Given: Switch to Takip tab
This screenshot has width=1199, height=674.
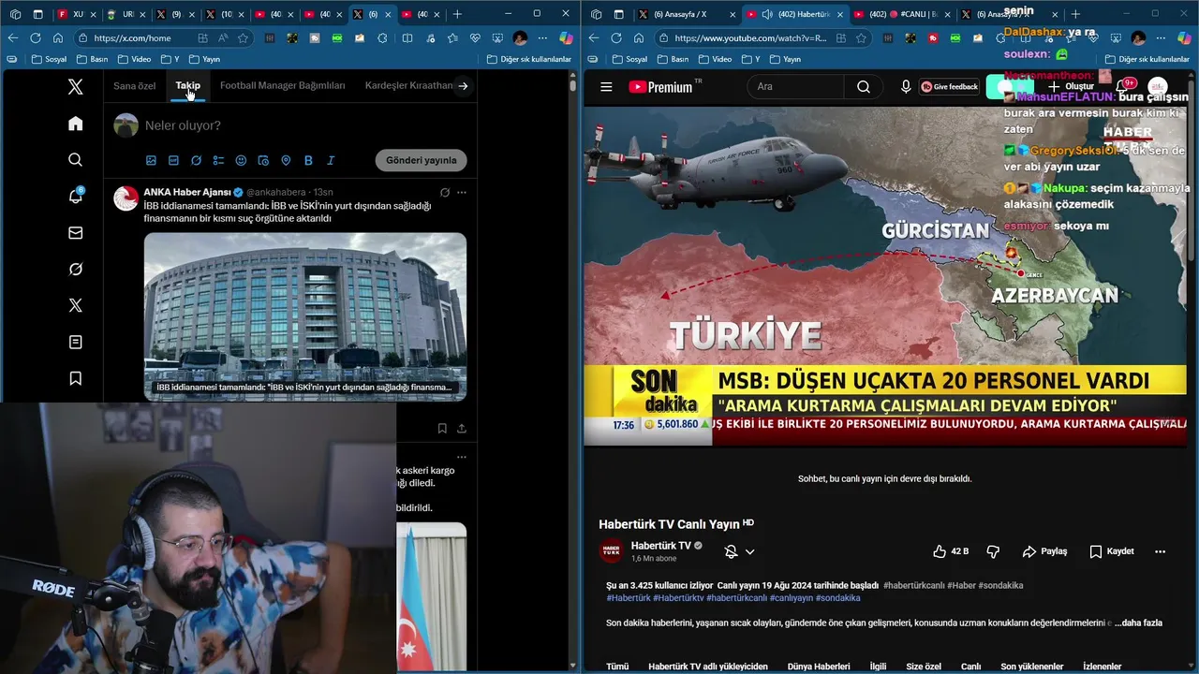Looking at the screenshot, I should (187, 85).
